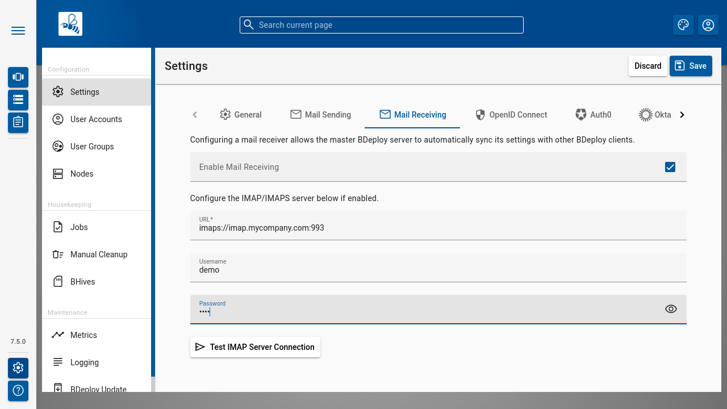Image resolution: width=727 pixels, height=409 pixels.
Task: Click the BHives storage icon
Action: (x=58, y=282)
